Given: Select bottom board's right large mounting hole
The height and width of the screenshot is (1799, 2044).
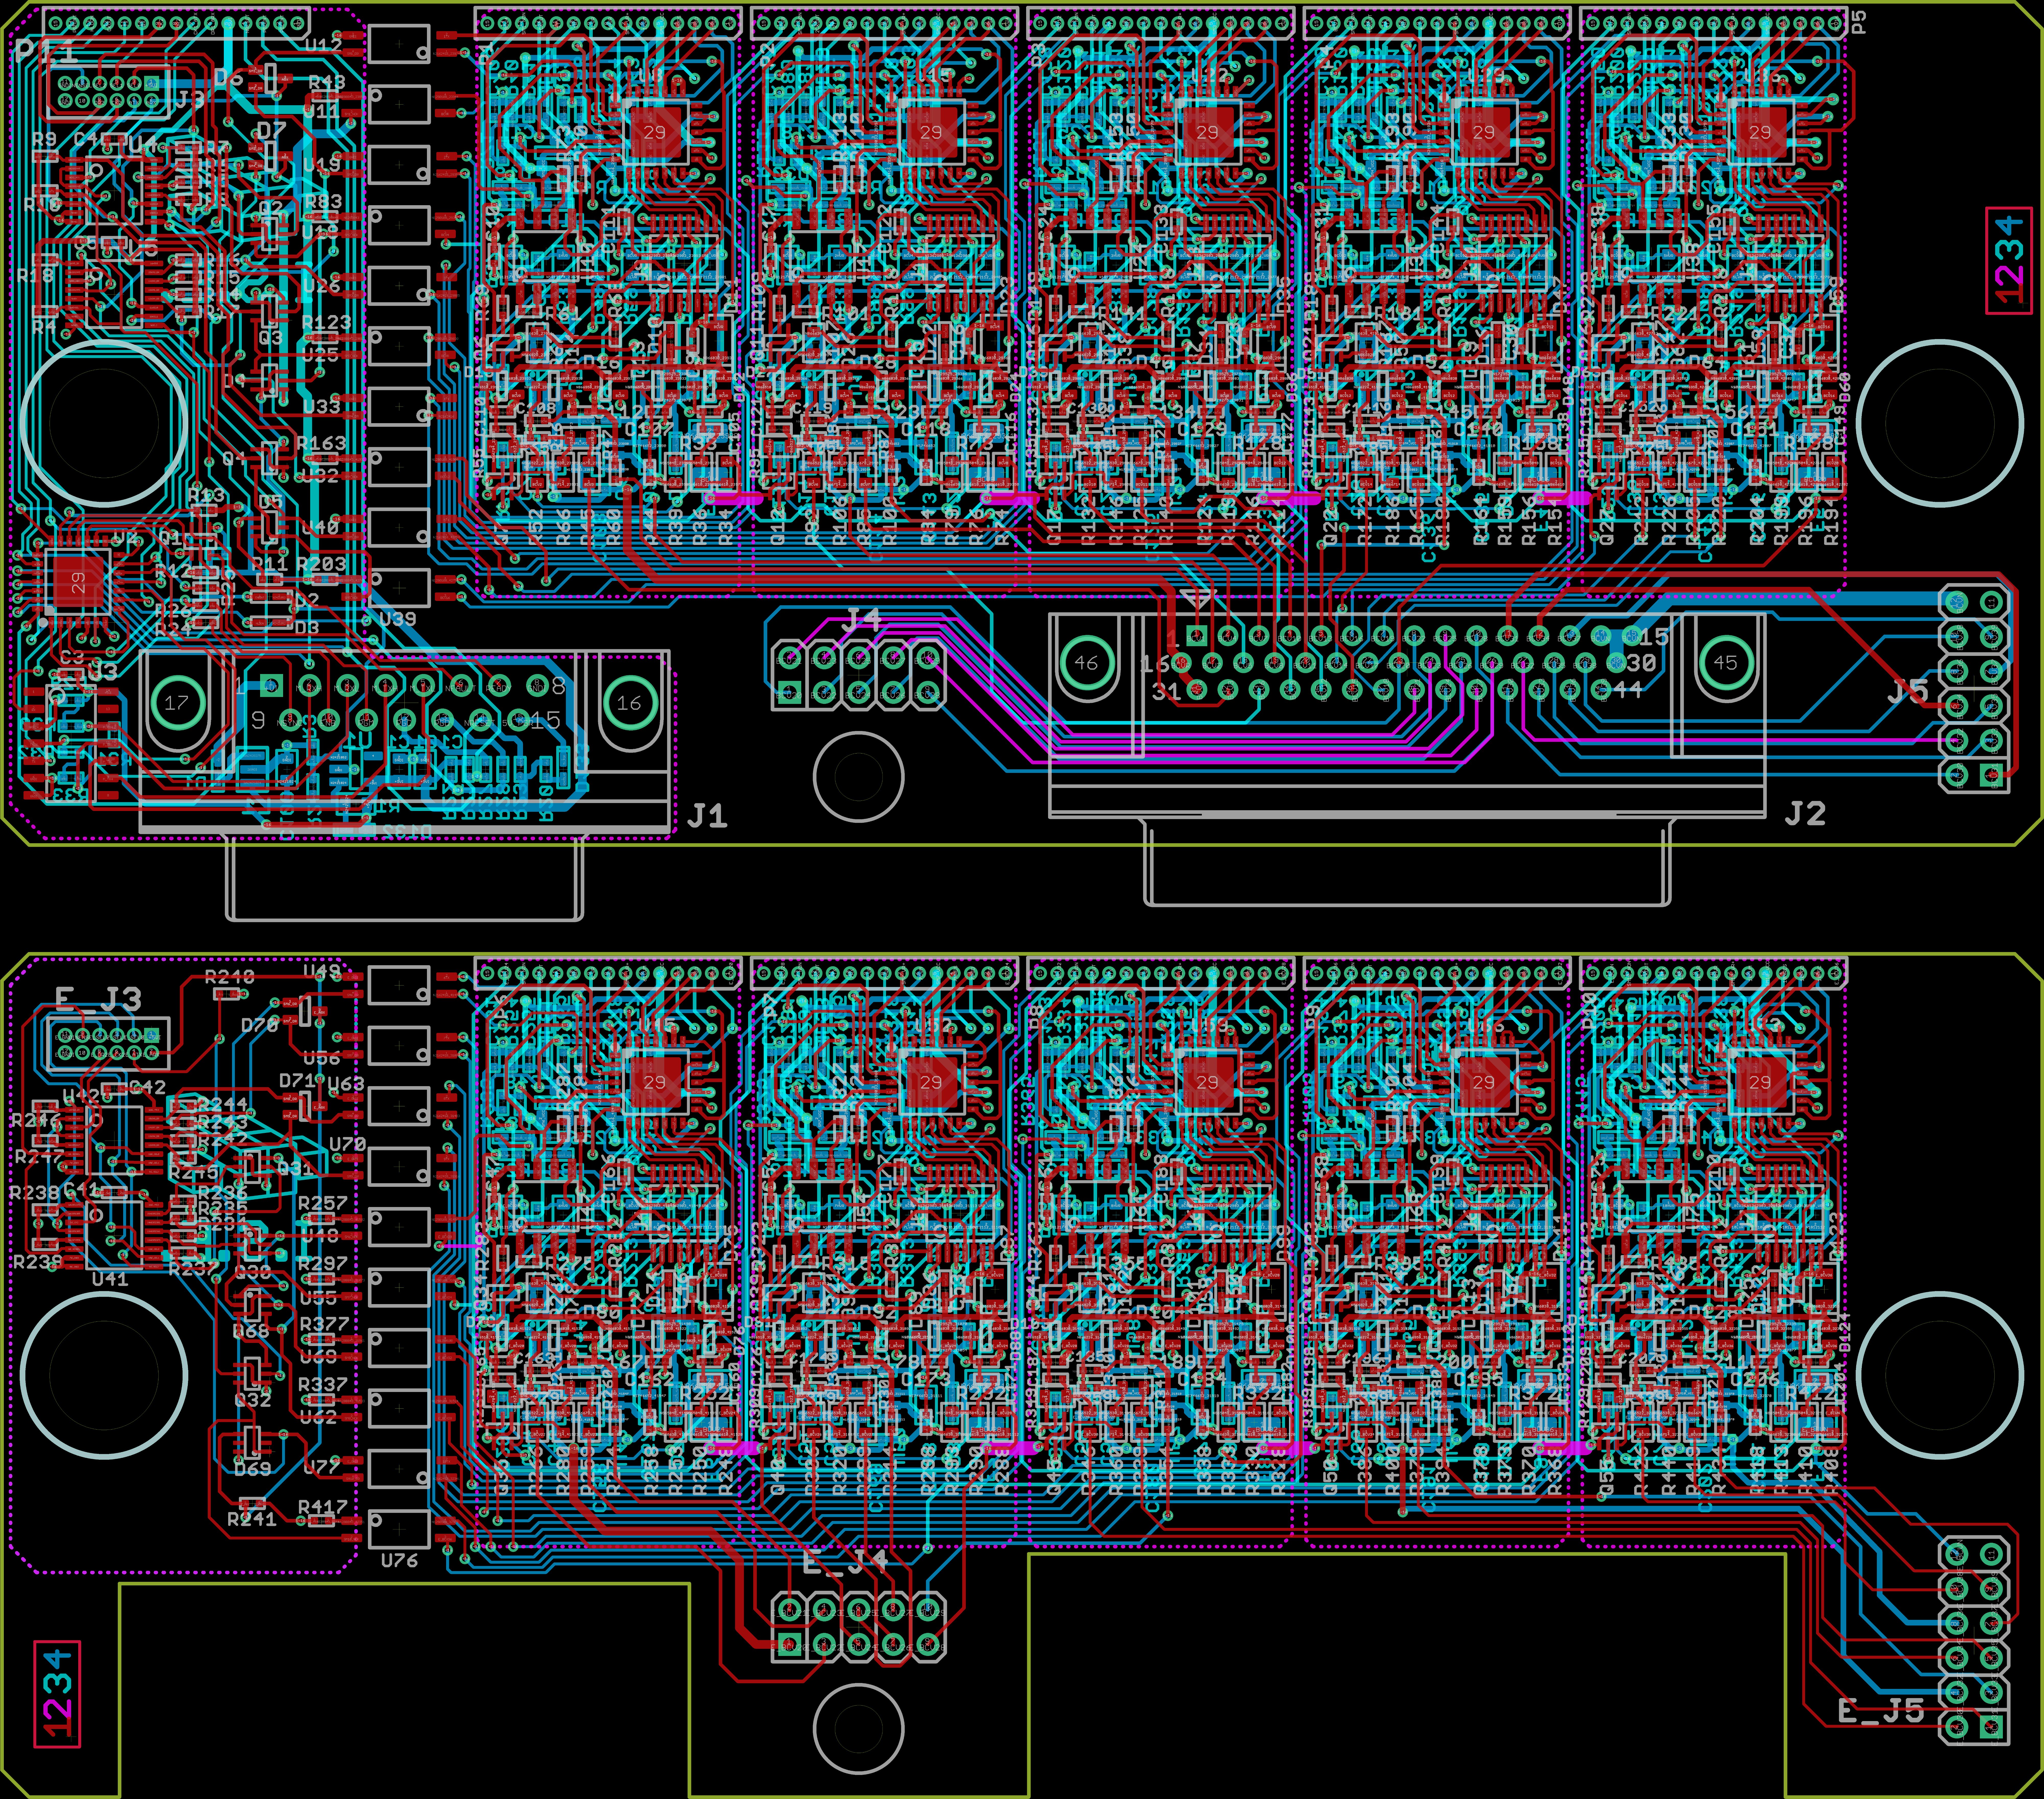Looking at the screenshot, I should [x=1940, y=1375].
